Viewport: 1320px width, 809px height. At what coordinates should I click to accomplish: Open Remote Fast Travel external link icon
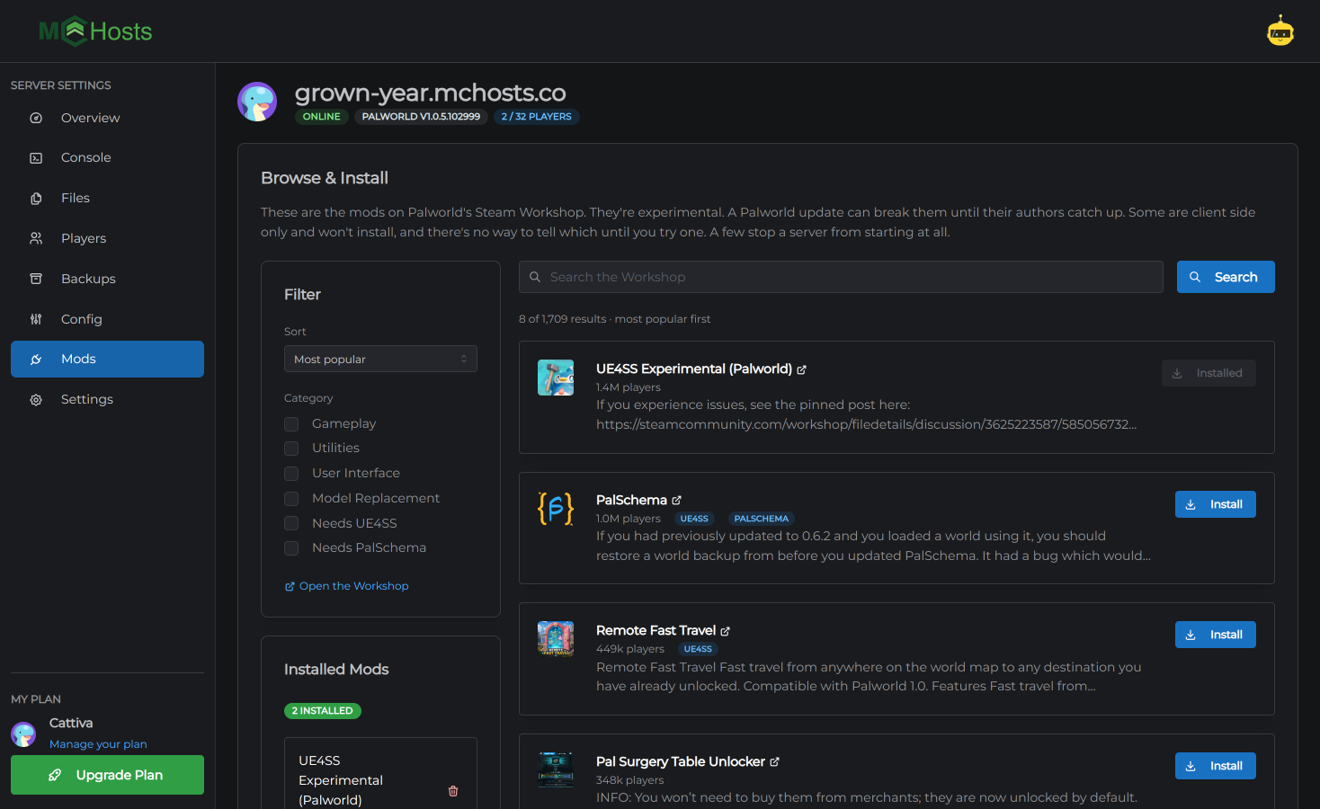[725, 631]
